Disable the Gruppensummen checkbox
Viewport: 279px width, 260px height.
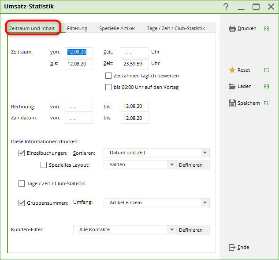[x=22, y=203]
